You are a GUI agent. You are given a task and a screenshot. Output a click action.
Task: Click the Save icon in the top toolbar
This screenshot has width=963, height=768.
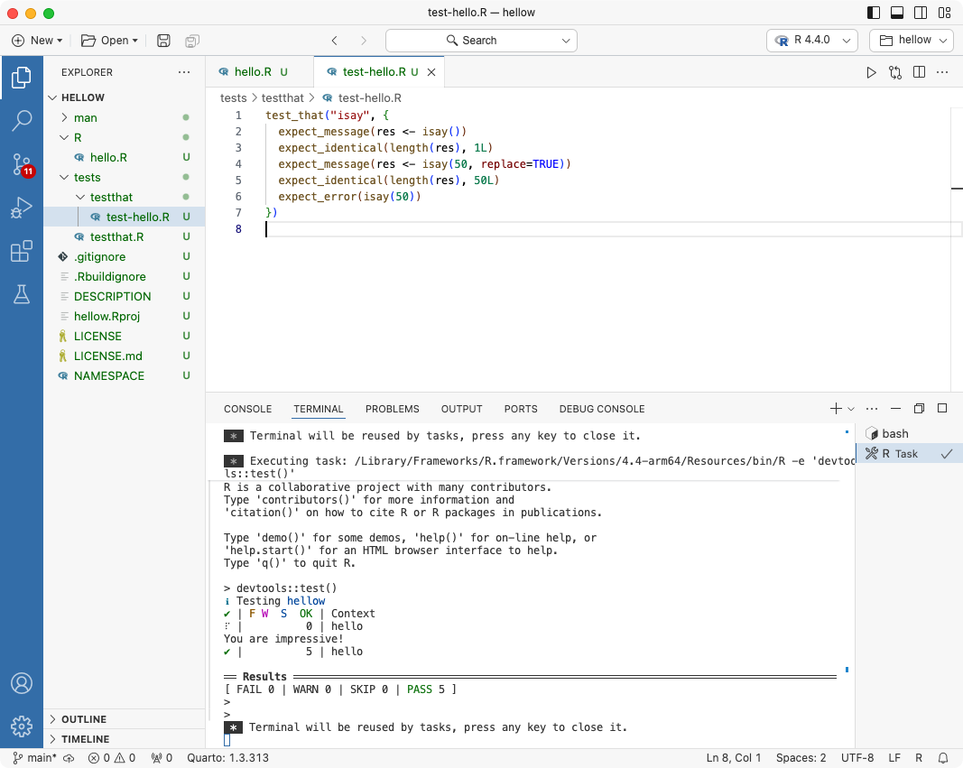click(x=163, y=40)
